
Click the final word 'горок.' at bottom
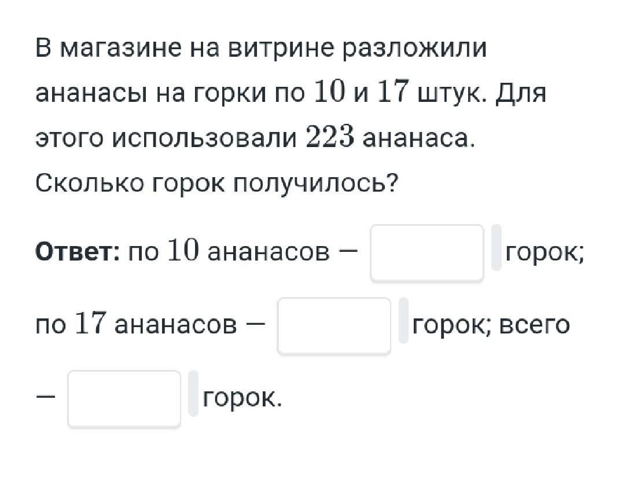point(242,398)
